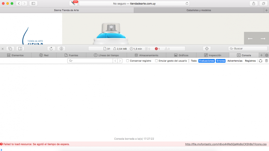This screenshot has width=269, height=151.
Task: Show the red error count indicator
Action: click(157, 49)
